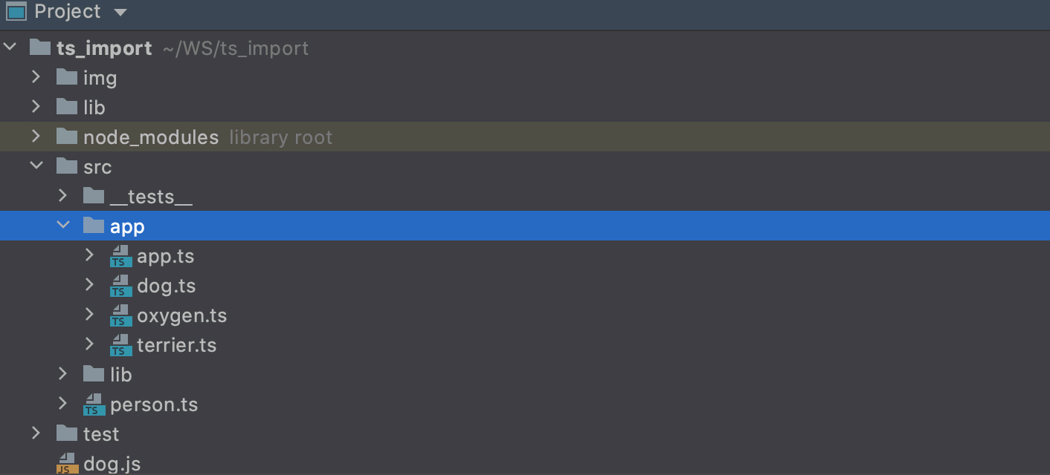Click the img folder icon
The image size is (1050, 475).
point(65,77)
